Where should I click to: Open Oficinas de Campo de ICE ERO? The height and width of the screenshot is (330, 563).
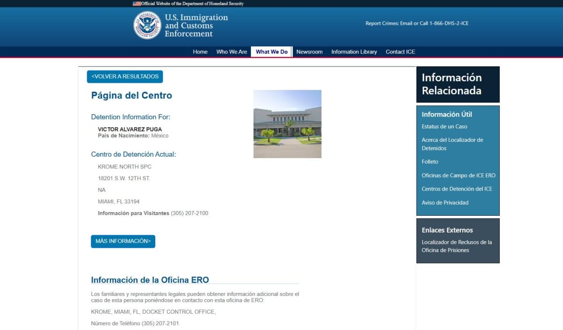click(x=458, y=176)
